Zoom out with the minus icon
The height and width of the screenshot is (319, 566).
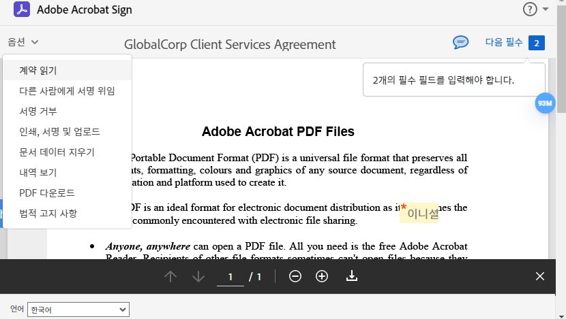[295, 277]
